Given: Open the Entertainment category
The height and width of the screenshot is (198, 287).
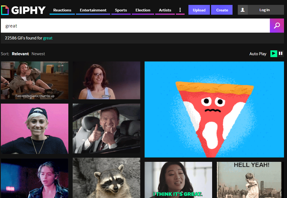Looking at the screenshot, I should pos(93,10).
